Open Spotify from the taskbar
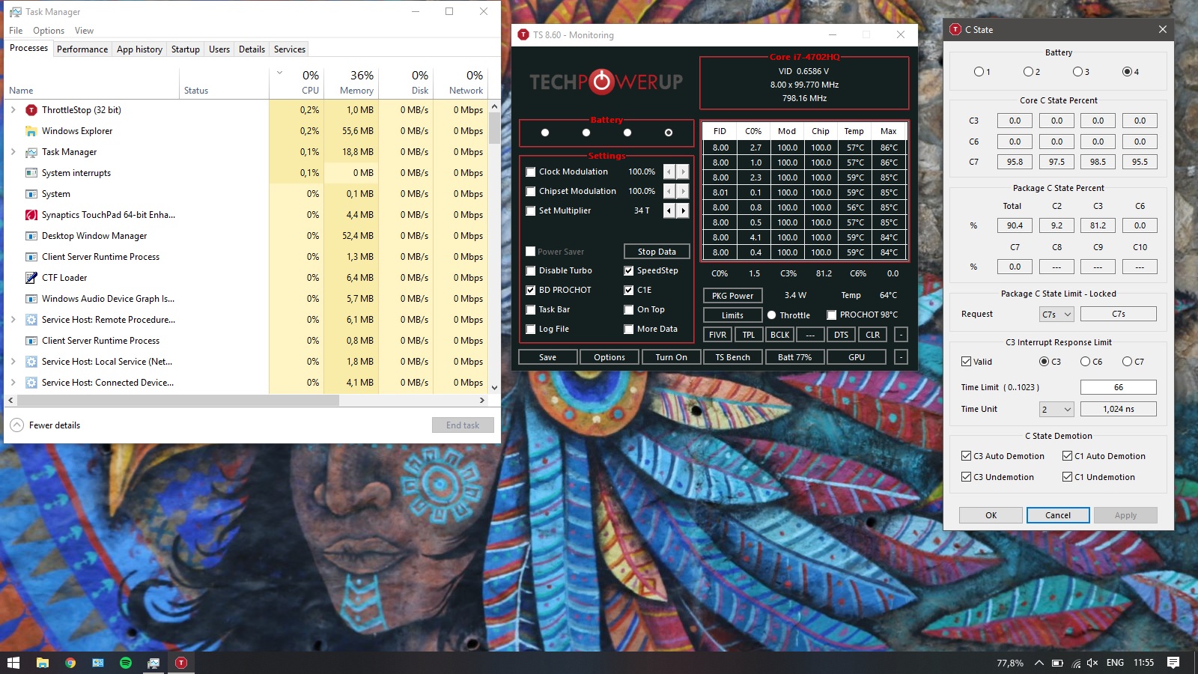Screen dimensions: 1198x674 click(x=126, y=663)
